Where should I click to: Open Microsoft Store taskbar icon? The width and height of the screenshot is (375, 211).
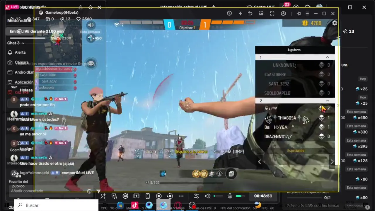pyautogui.click(x=120, y=205)
